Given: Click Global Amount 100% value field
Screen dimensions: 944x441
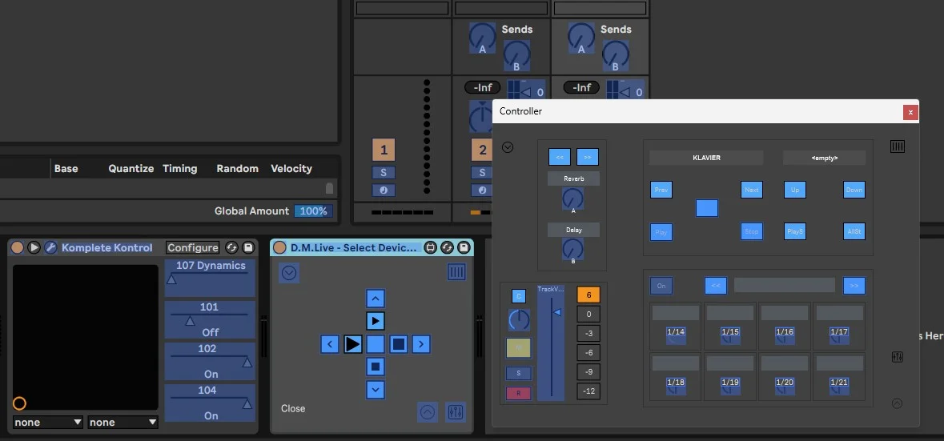Looking at the screenshot, I should coord(313,211).
